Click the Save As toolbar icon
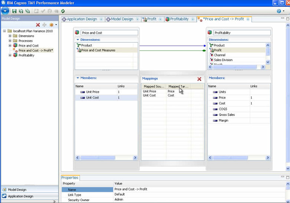Screen dimensions: 290x203 (21, 11)
